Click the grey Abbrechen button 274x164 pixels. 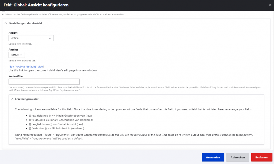pos(238,157)
